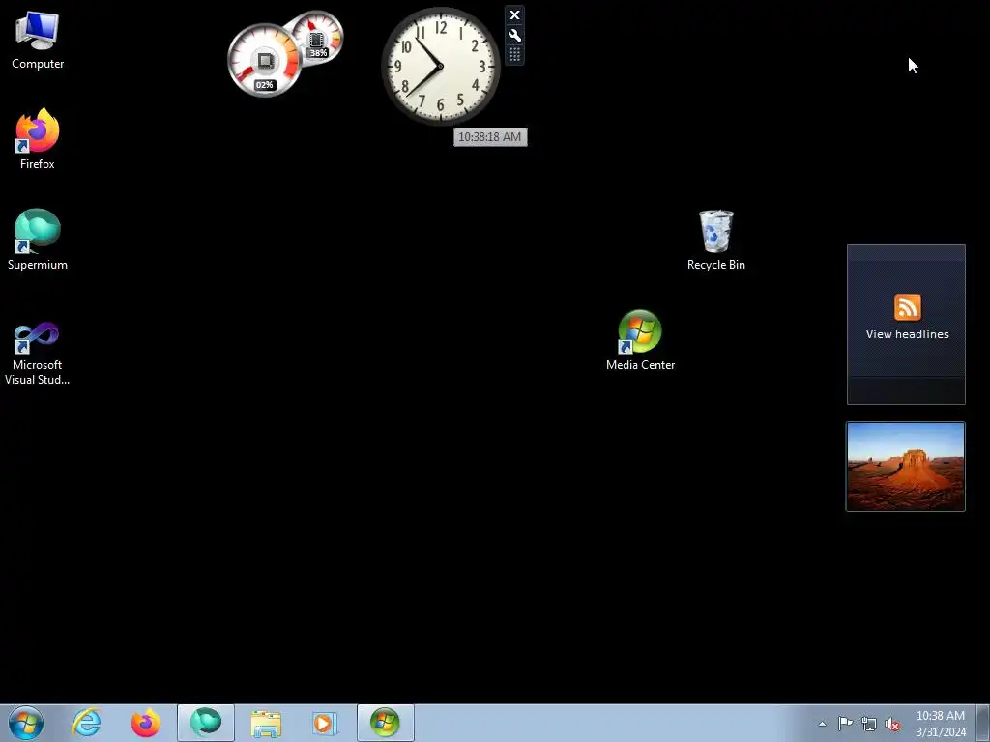Switch to Media Center on the taskbar
This screenshot has width=990, height=742.
(385, 723)
